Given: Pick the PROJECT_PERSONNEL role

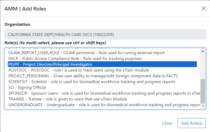Looking at the screenshot, I should 93,76.
